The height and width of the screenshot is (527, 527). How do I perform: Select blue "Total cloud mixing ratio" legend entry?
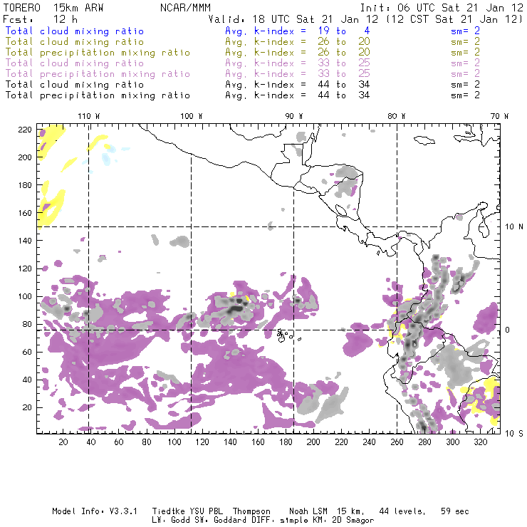pos(75,31)
